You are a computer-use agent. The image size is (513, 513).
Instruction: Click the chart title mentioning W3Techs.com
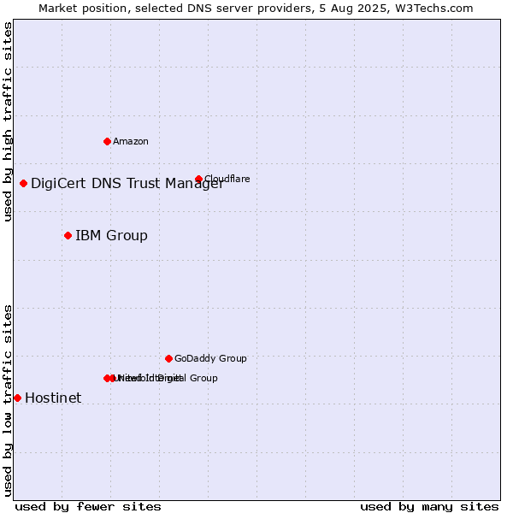click(x=256, y=9)
